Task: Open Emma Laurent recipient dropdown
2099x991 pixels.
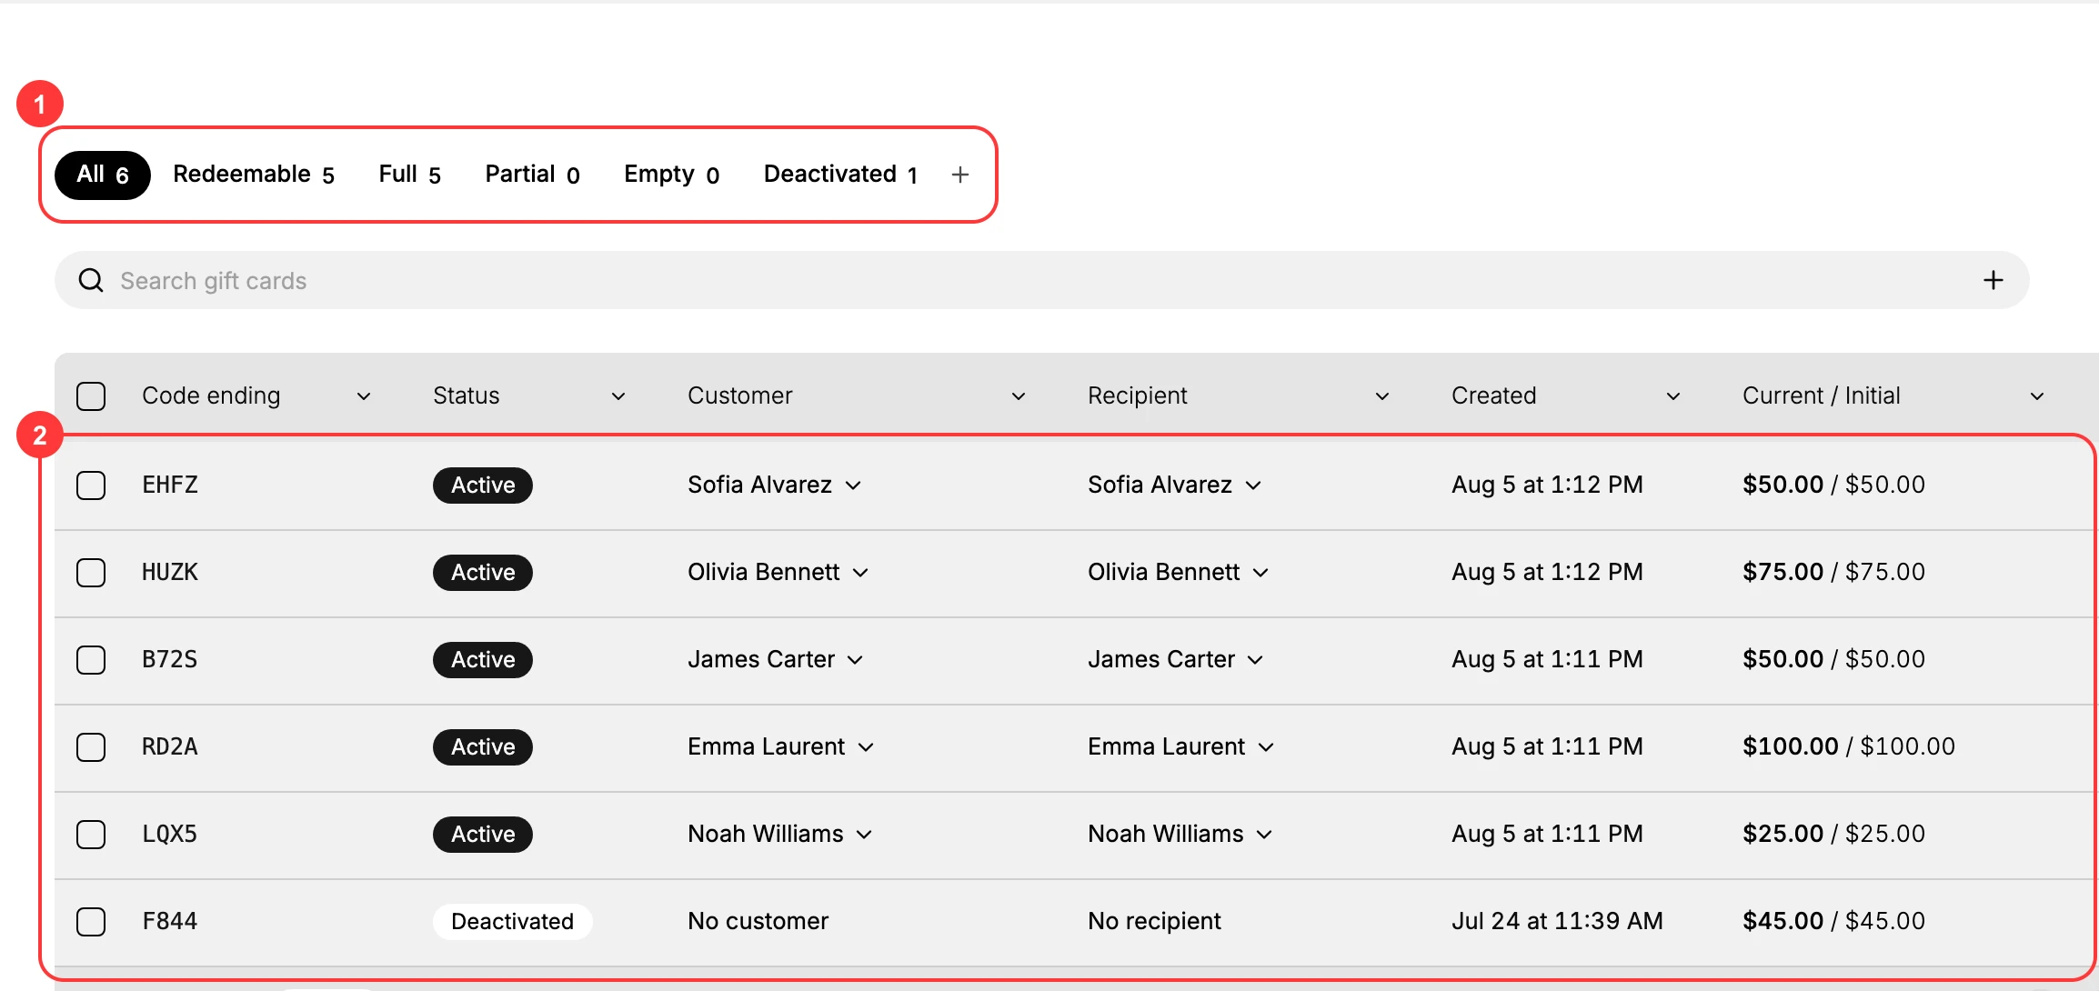Action: pos(1266,747)
